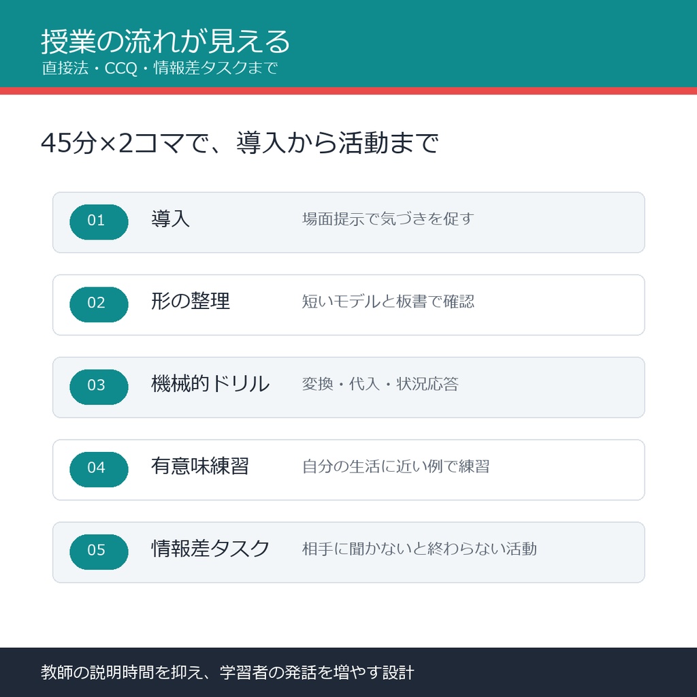Click the 04 number badge
The image size is (697, 697).
(x=99, y=470)
